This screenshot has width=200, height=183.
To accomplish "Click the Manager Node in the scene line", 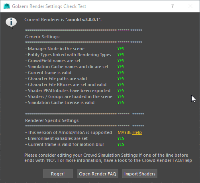I will point(55,49).
